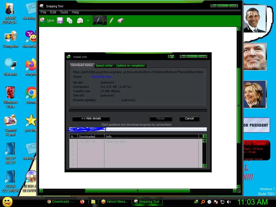The image size is (276, 207).
Task: Click the install.wim dialog title bar icon
Action: (69, 57)
